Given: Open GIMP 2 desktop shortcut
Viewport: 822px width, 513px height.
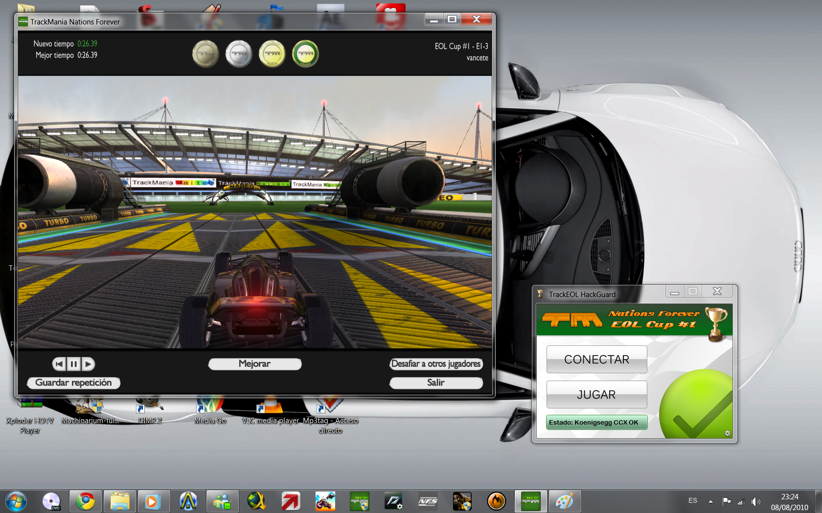Looking at the screenshot, I should (150, 412).
